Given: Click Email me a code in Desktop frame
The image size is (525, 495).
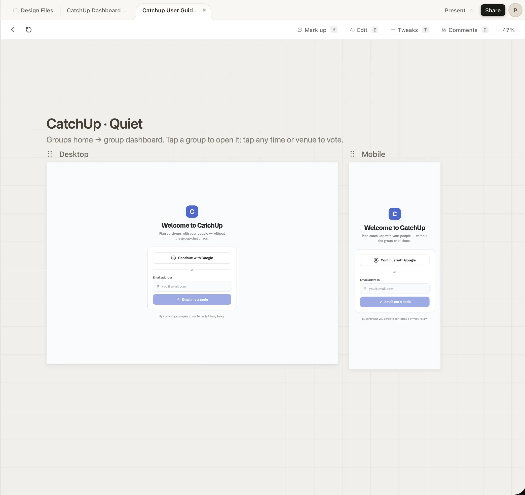Looking at the screenshot, I should click(192, 300).
